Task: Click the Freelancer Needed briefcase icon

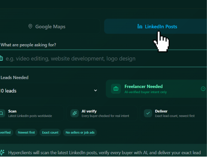Action: (x=116, y=89)
